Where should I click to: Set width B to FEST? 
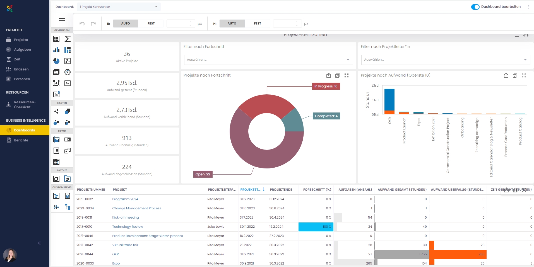(151, 24)
